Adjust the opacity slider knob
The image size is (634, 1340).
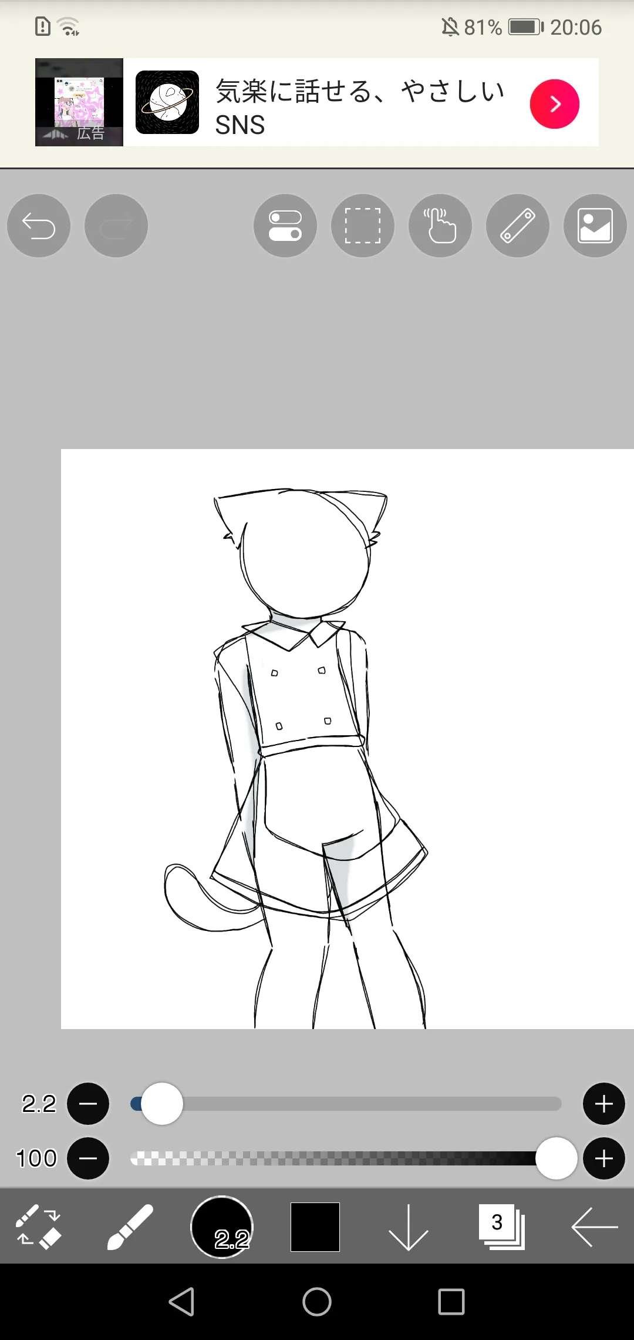pos(557,1158)
